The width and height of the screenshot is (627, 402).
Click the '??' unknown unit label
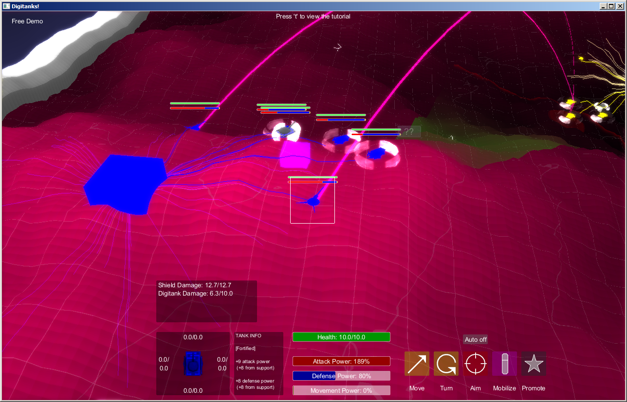[409, 132]
